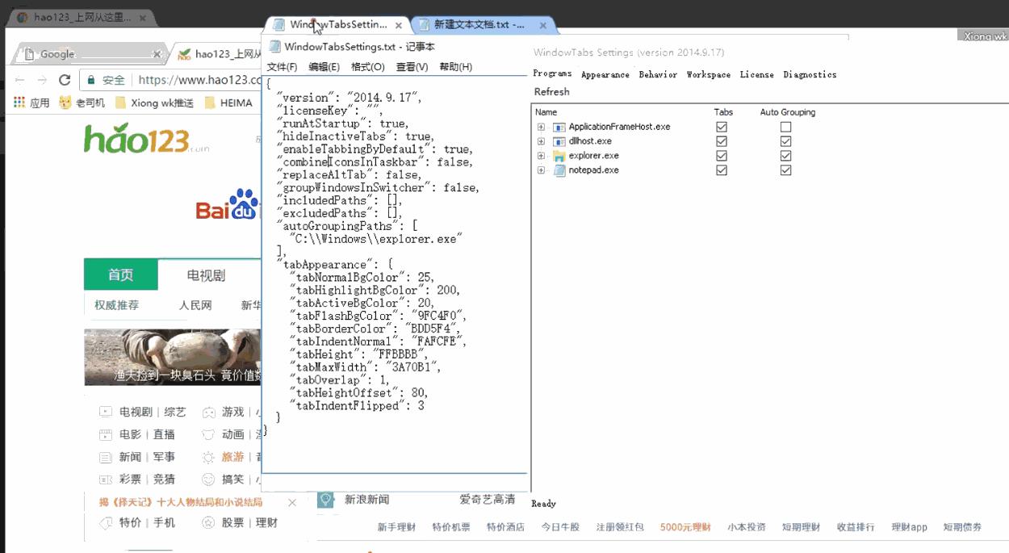Close the 择天记 promo banner
The height and width of the screenshot is (553, 1009).
point(292,502)
